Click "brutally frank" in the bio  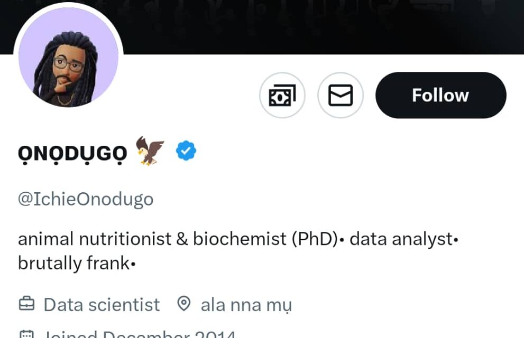click(x=73, y=263)
